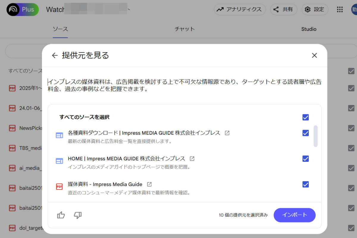Click the 共有 share button
The width and height of the screenshot is (357, 238).
(x=284, y=9)
